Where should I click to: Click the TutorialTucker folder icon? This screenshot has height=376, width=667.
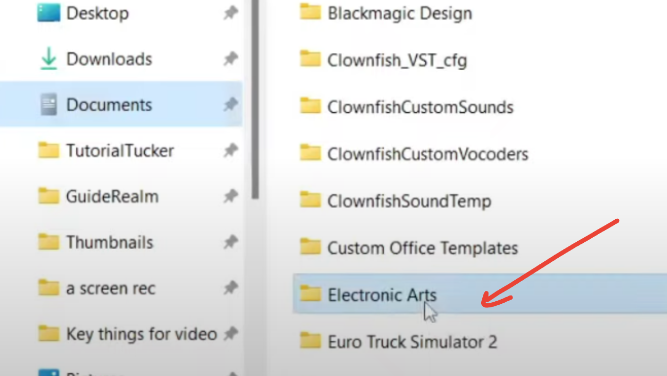pyautogui.click(x=48, y=151)
